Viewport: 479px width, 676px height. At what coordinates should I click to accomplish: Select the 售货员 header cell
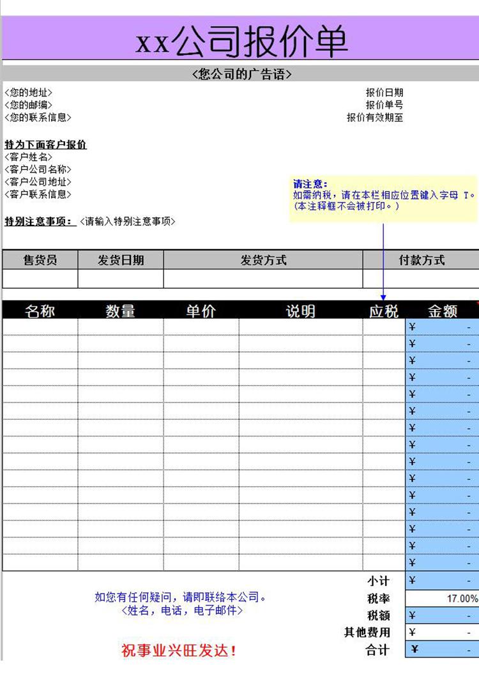(40, 260)
